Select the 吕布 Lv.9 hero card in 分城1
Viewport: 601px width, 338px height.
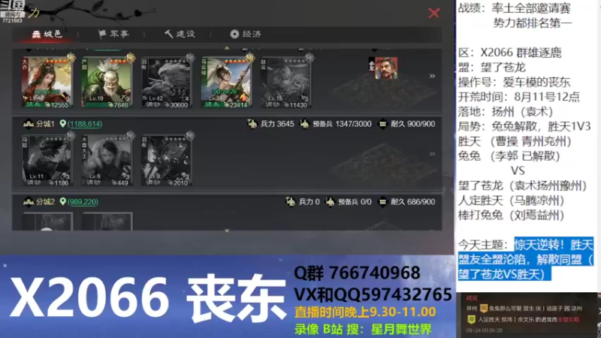click(166, 161)
